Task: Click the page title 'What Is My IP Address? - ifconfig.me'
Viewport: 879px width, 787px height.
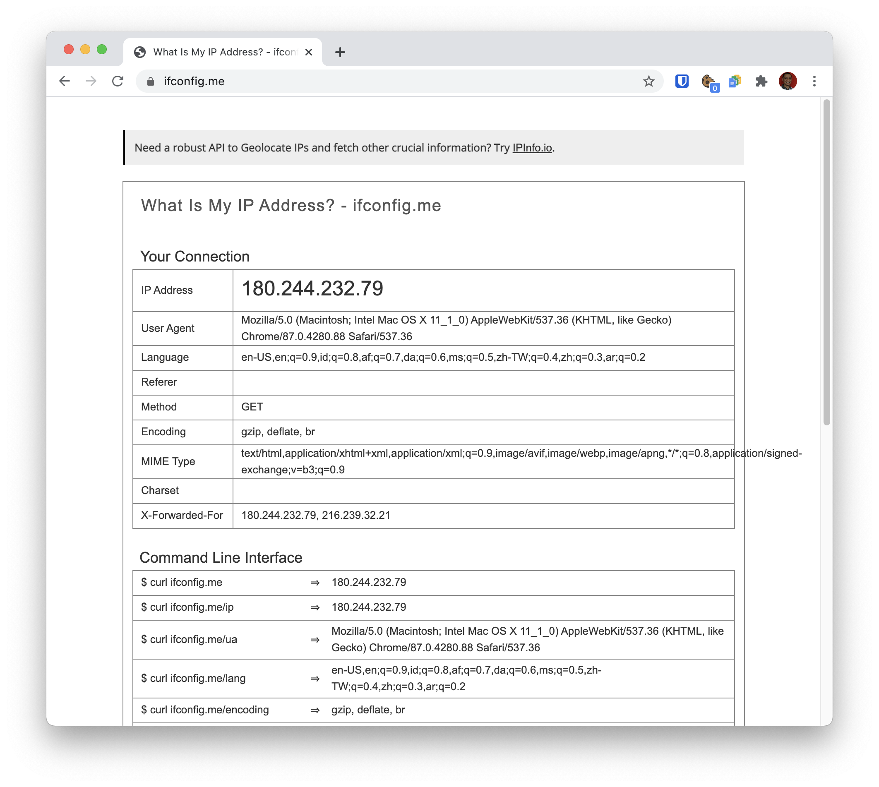Action: [x=291, y=205]
